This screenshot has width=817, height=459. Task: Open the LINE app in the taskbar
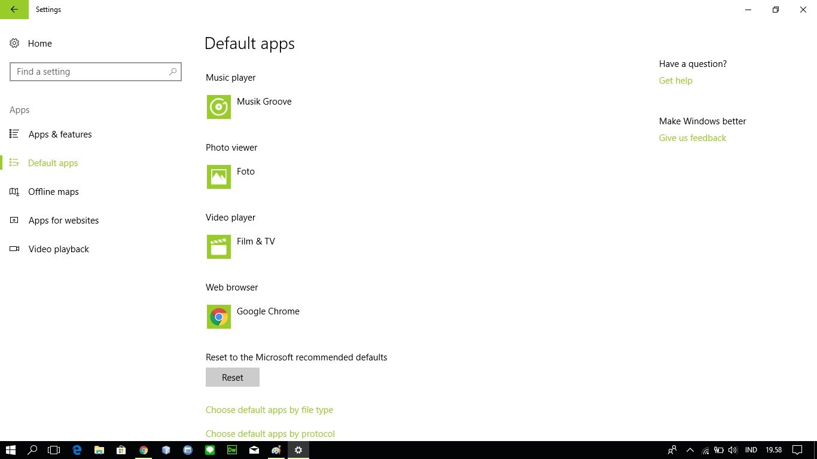(x=210, y=450)
